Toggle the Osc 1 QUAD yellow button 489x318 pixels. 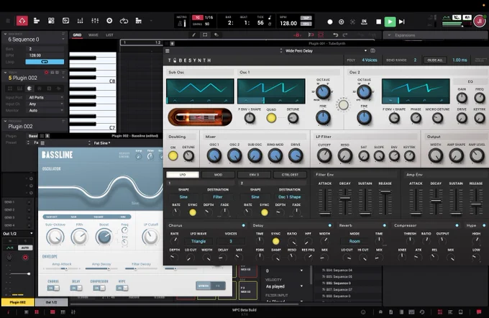271,118
